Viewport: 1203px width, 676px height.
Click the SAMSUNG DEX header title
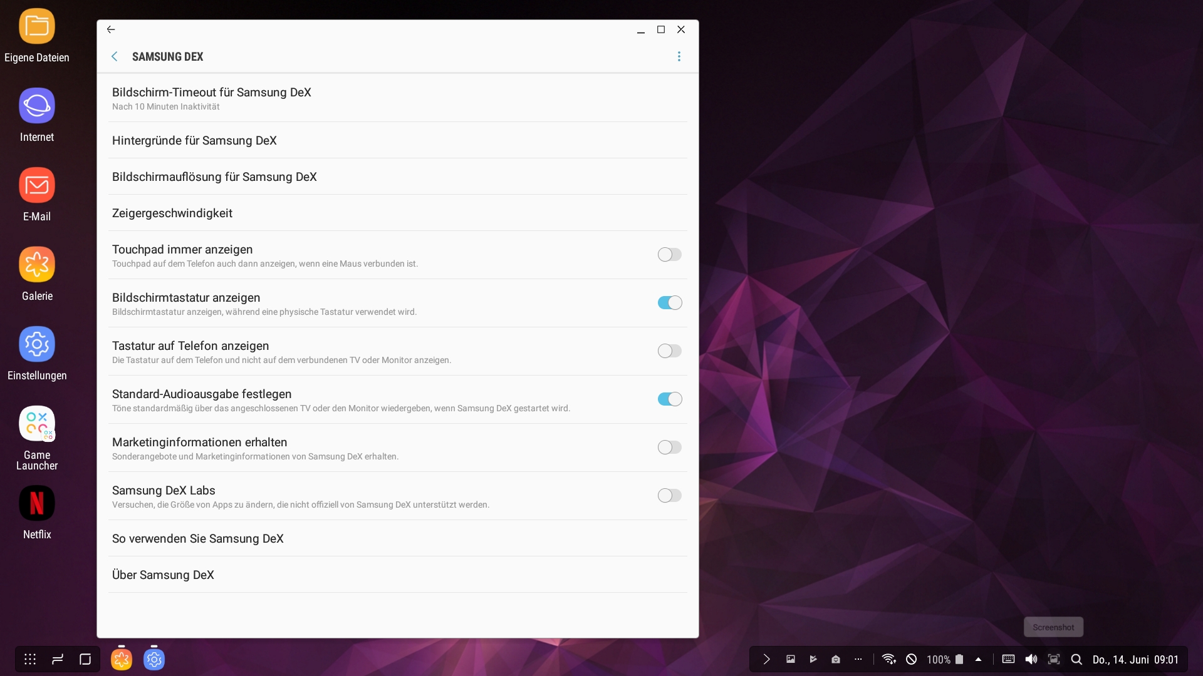click(167, 57)
